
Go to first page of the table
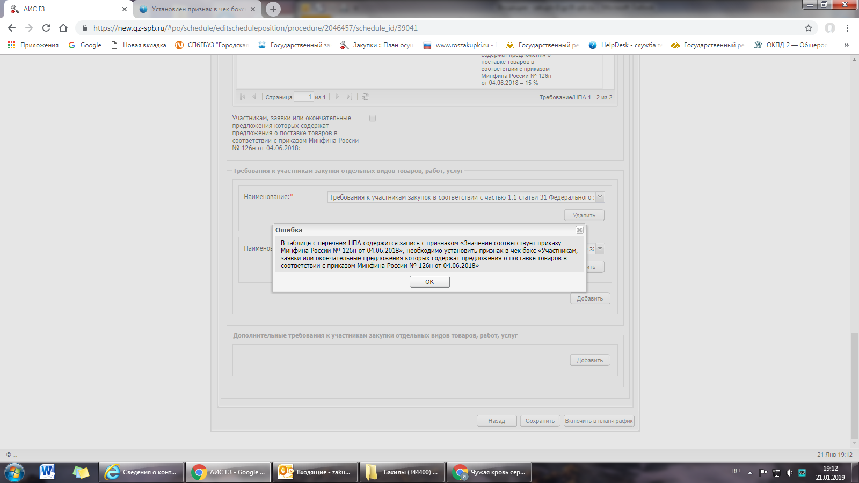pyautogui.click(x=243, y=97)
